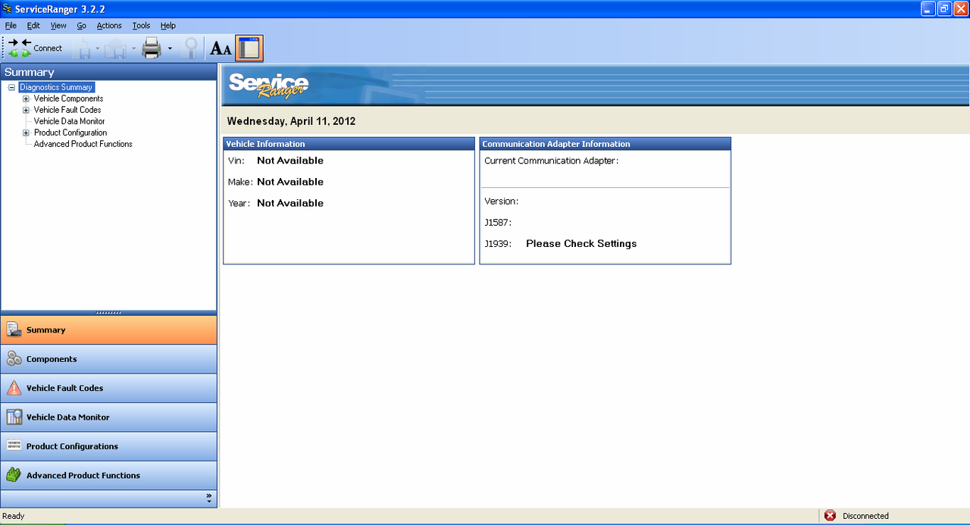Select Product Configuration in the tree
Viewport: 970px width, 525px height.
pyautogui.click(x=70, y=133)
